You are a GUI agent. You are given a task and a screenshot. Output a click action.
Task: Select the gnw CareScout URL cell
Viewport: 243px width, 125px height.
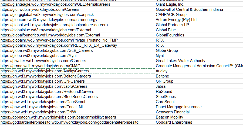pos(77,102)
